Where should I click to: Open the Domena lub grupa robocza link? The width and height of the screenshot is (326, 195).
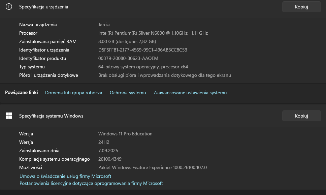click(73, 93)
